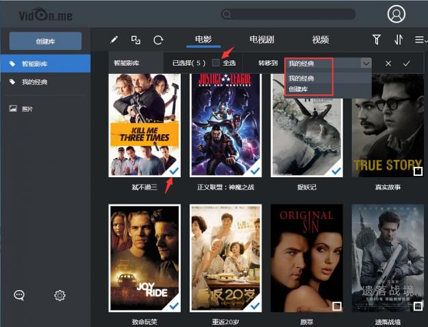
Task: Click the VidOn.me logo
Action: (x=46, y=15)
